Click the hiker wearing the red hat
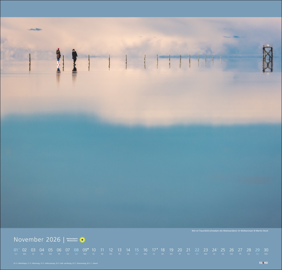This screenshot has height=270, width=282. click(x=58, y=56)
